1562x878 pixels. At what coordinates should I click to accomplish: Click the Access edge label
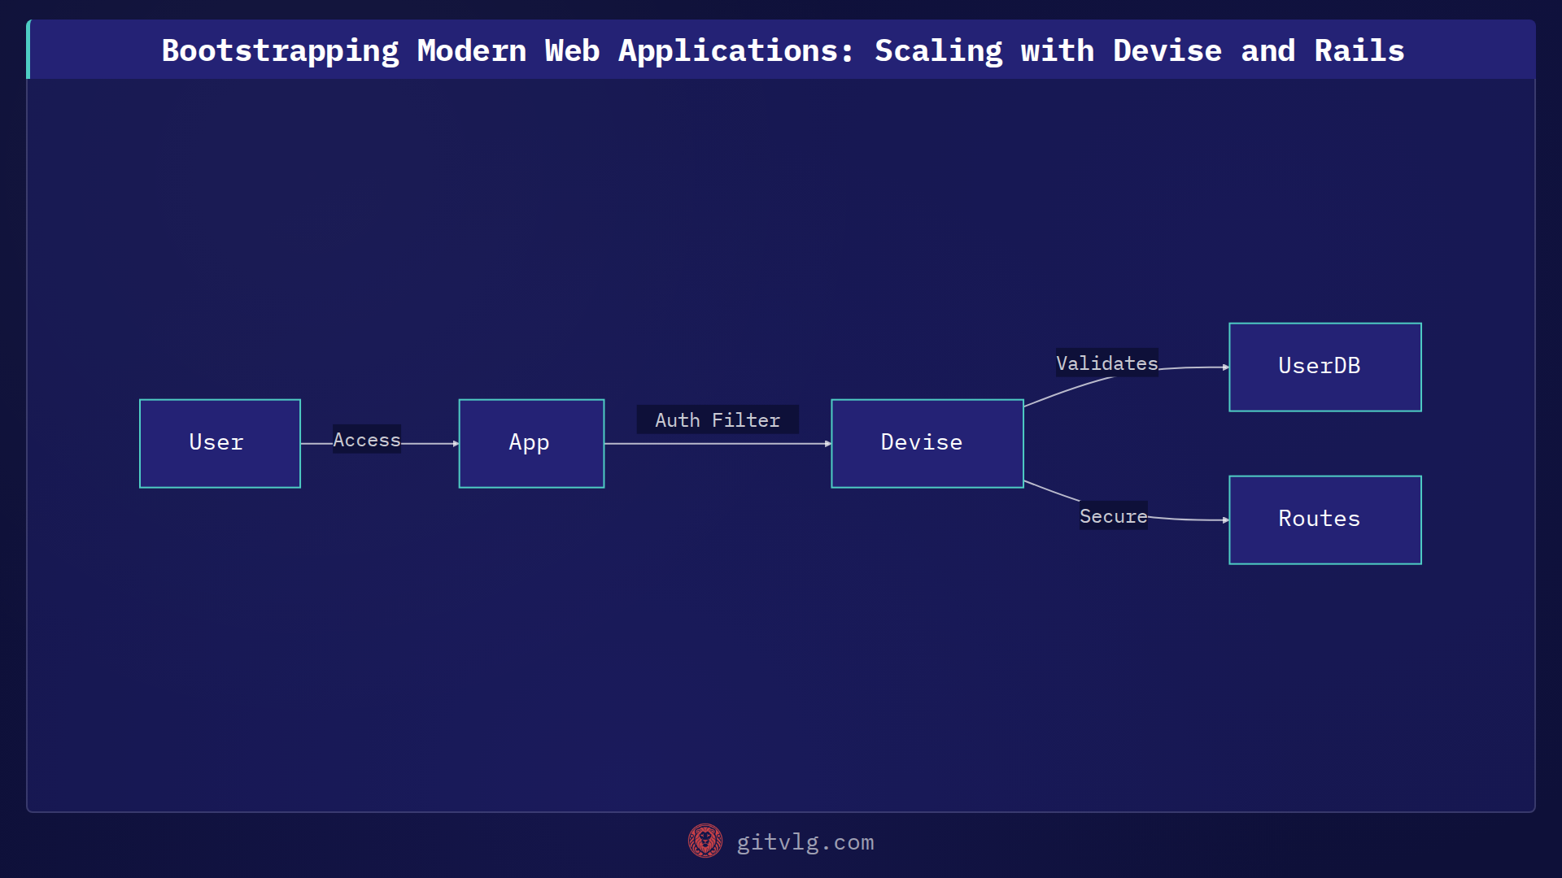(367, 439)
